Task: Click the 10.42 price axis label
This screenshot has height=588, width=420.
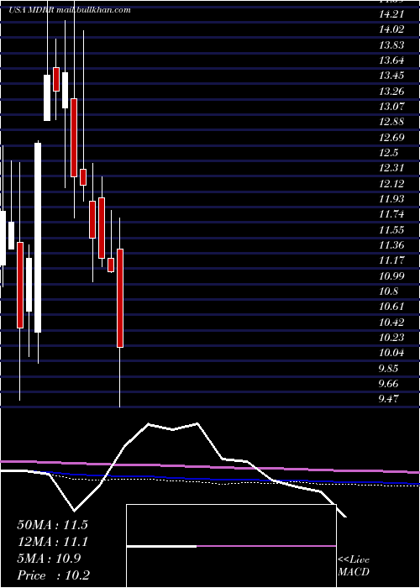Action: 391,322
